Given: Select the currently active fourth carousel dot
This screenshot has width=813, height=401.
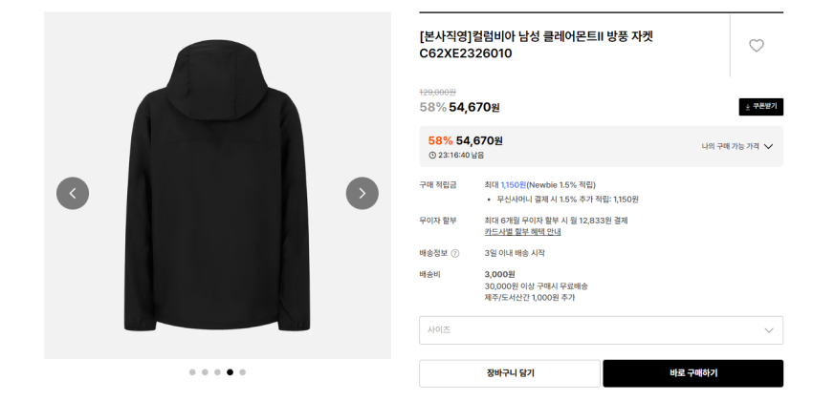Looking at the screenshot, I should [x=230, y=372].
